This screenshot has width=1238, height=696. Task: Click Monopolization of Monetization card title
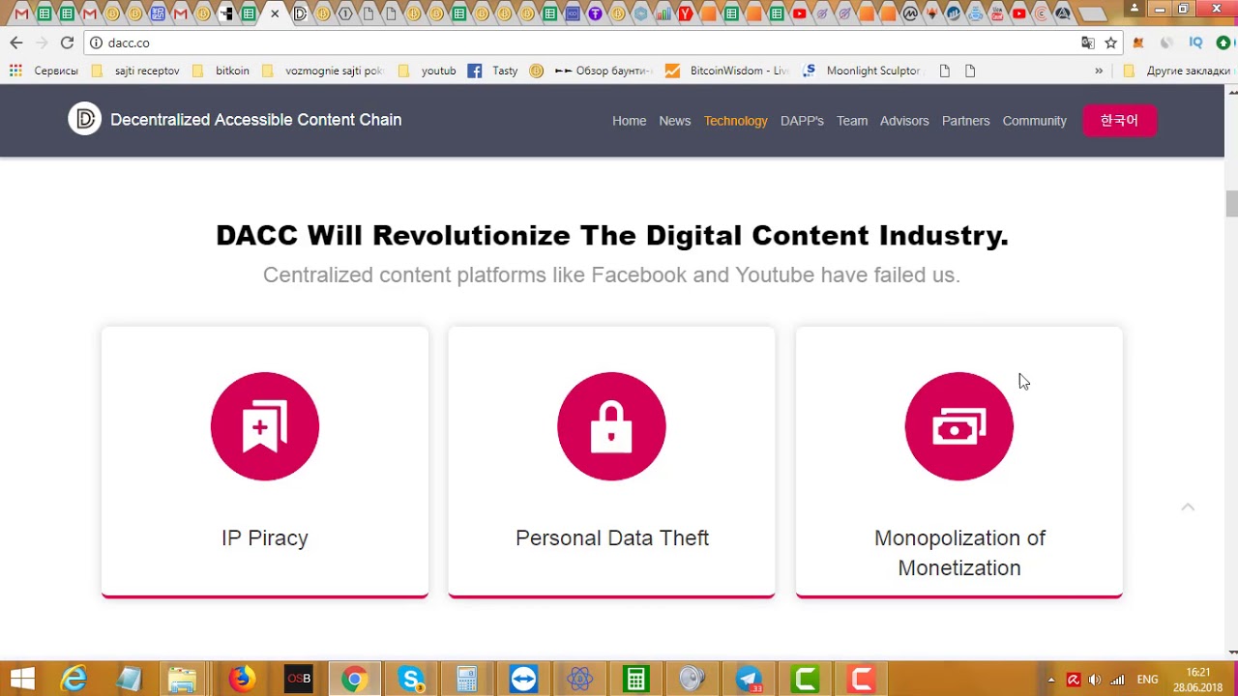[x=959, y=553]
